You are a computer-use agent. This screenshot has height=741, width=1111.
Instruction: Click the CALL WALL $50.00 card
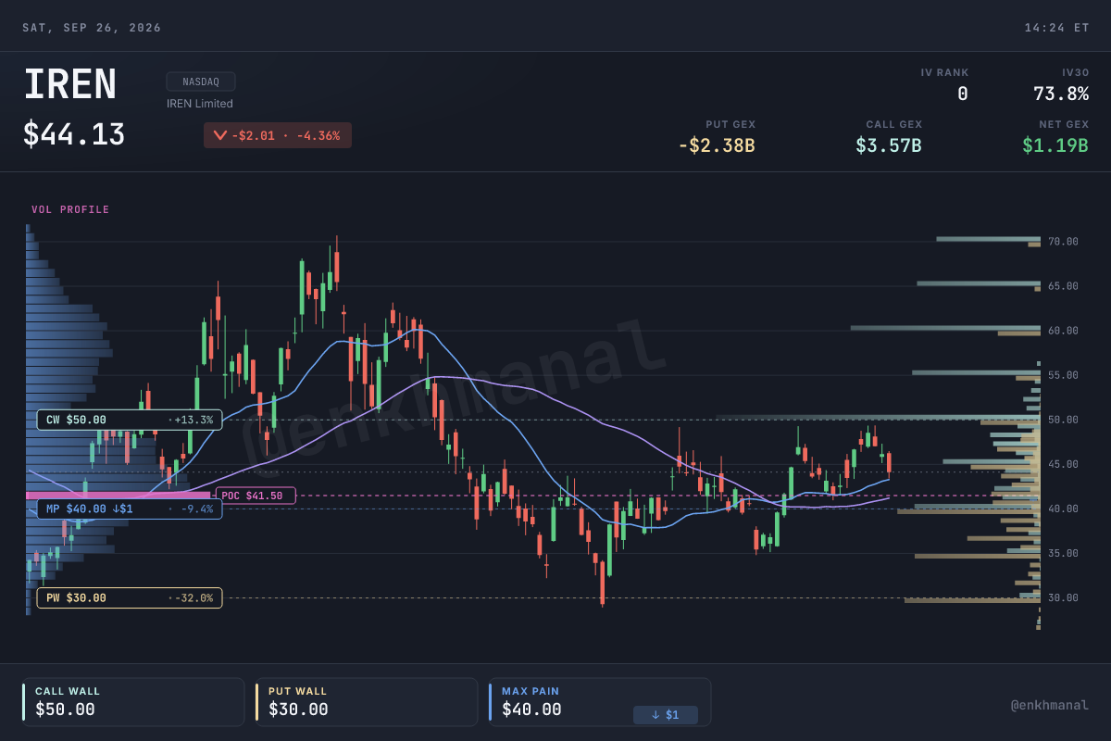[132, 702]
